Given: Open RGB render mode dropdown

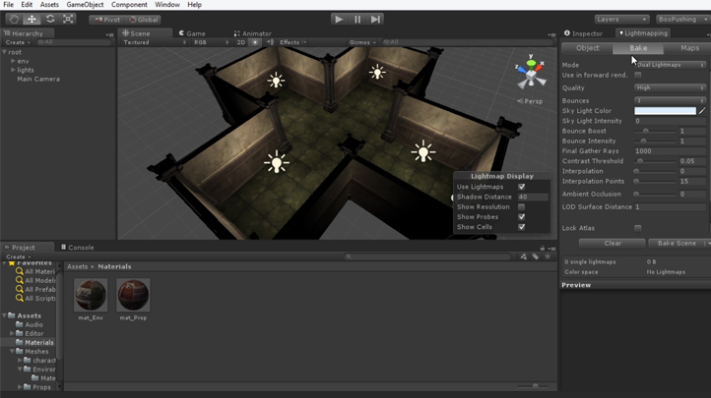Looking at the screenshot, I should pyautogui.click(x=212, y=42).
